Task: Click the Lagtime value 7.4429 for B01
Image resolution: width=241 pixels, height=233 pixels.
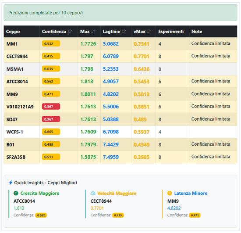Action: pos(111,144)
